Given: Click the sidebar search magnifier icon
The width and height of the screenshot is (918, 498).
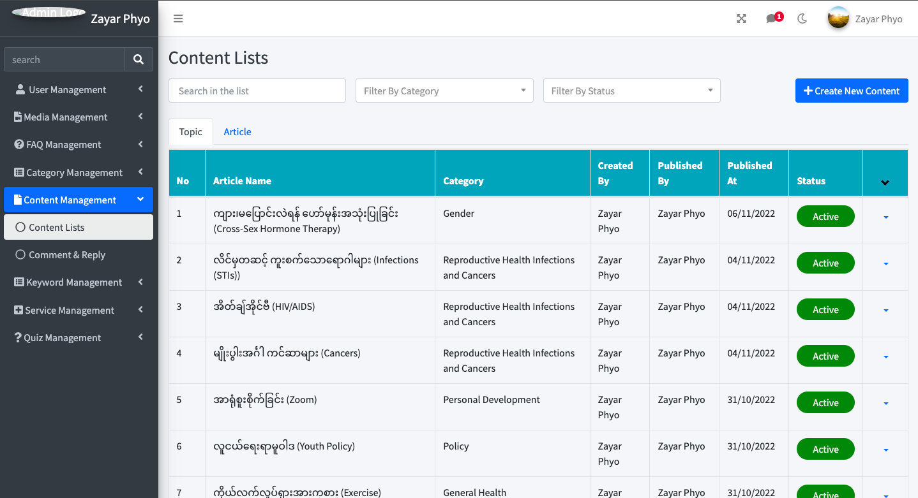Looking at the screenshot, I should pos(139,59).
